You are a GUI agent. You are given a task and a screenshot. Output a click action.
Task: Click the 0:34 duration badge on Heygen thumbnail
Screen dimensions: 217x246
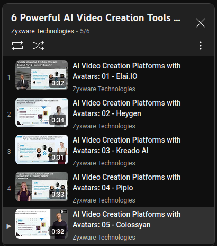tap(58, 120)
